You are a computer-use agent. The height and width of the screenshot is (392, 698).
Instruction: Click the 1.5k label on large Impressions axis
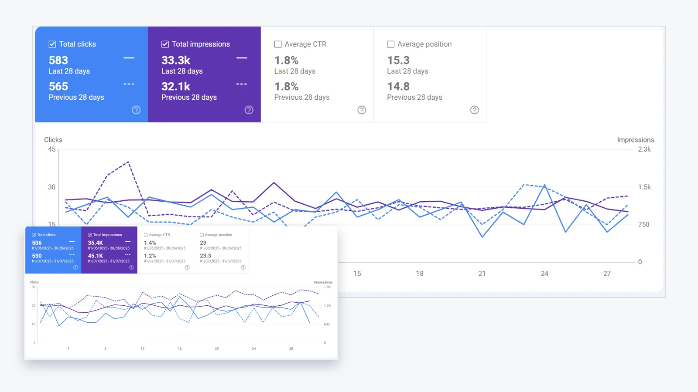644,187
